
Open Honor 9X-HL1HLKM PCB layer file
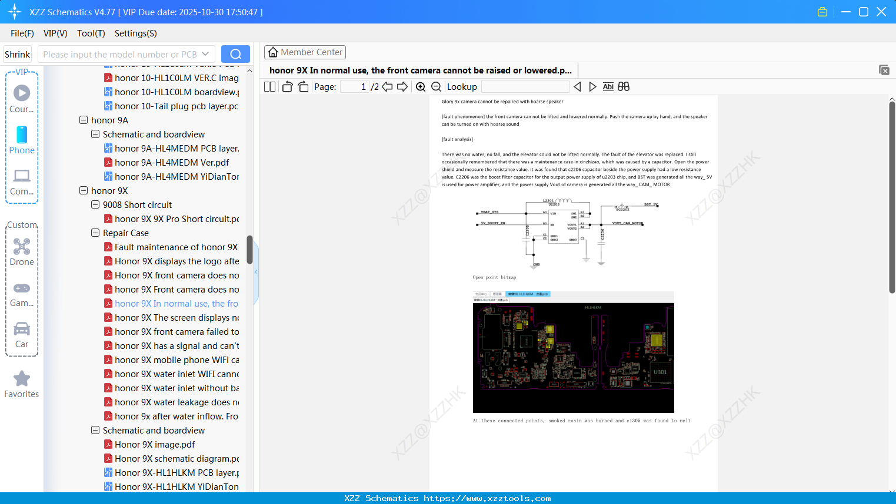pyautogui.click(x=171, y=472)
